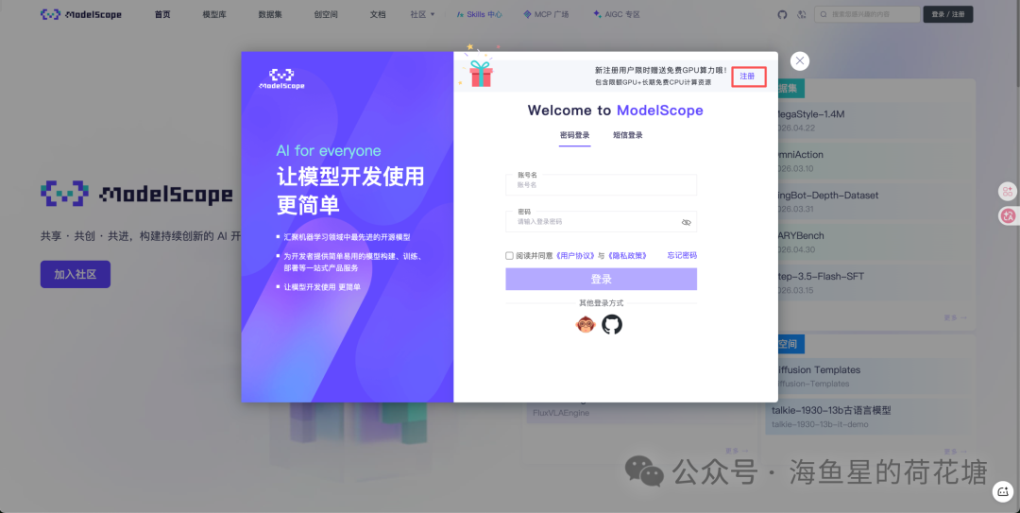Open 创空间 in the top navigation
Screen dimensions: 1020x513
coord(326,14)
